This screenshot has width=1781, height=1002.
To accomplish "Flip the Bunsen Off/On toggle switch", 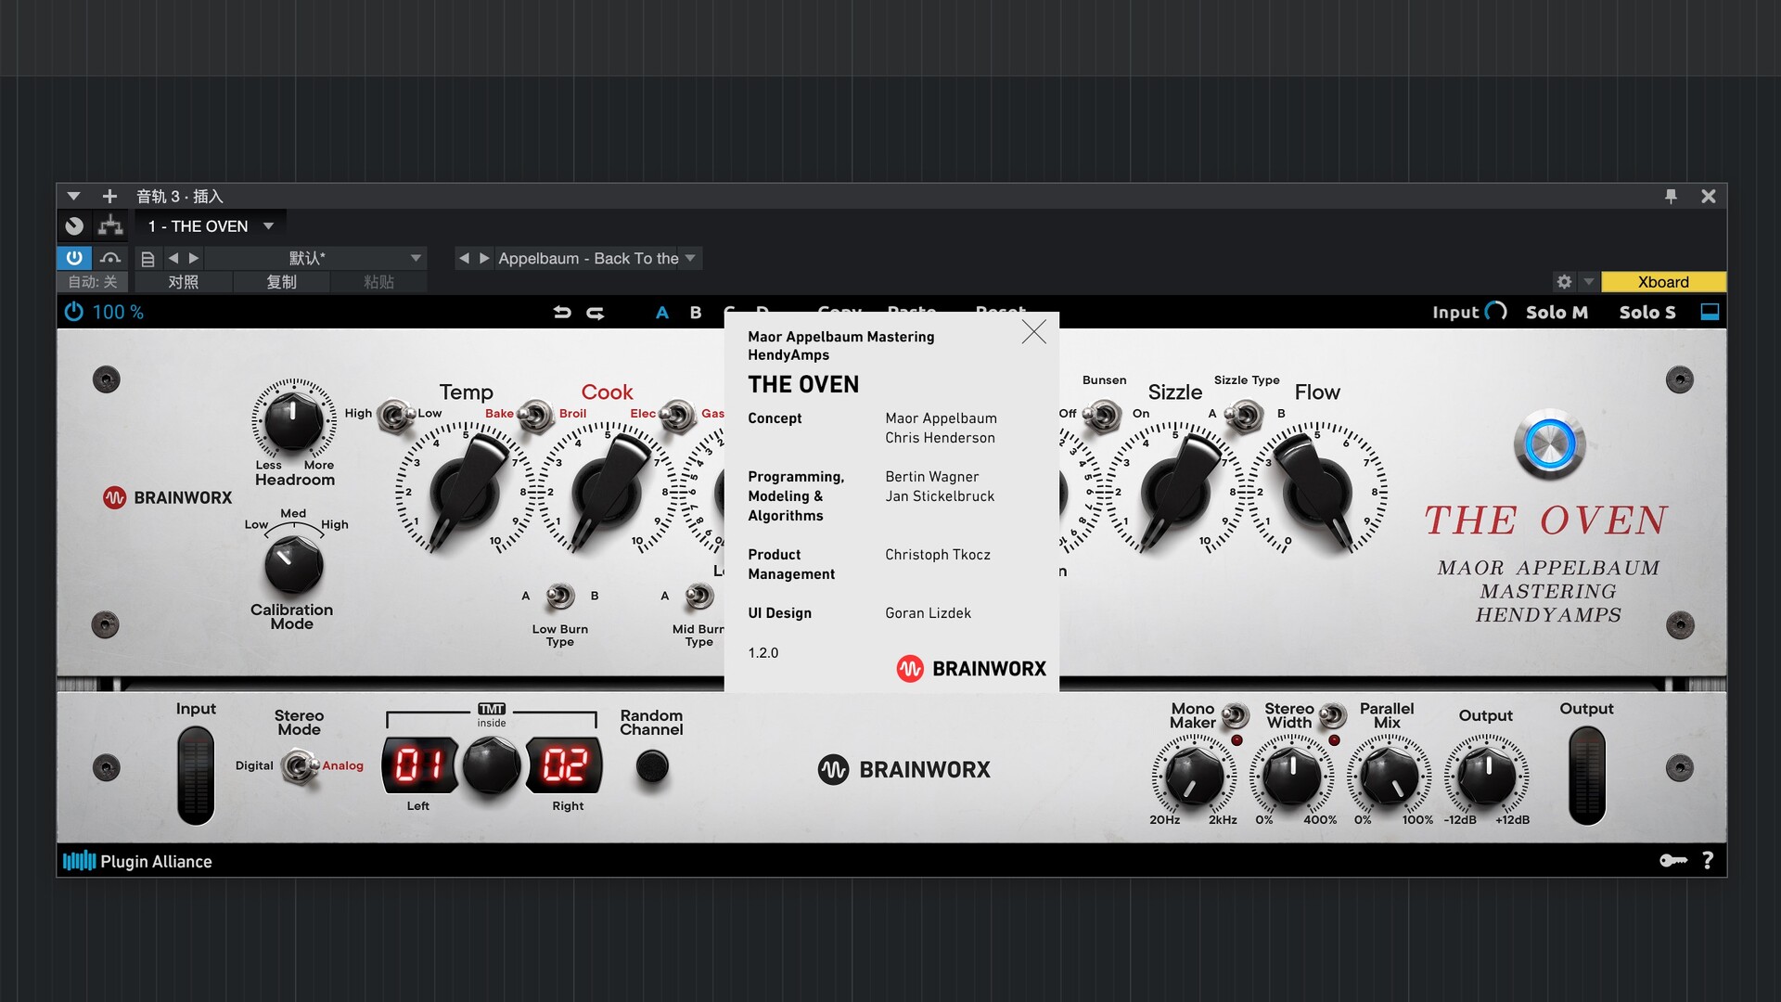I will click(1101, 415).
